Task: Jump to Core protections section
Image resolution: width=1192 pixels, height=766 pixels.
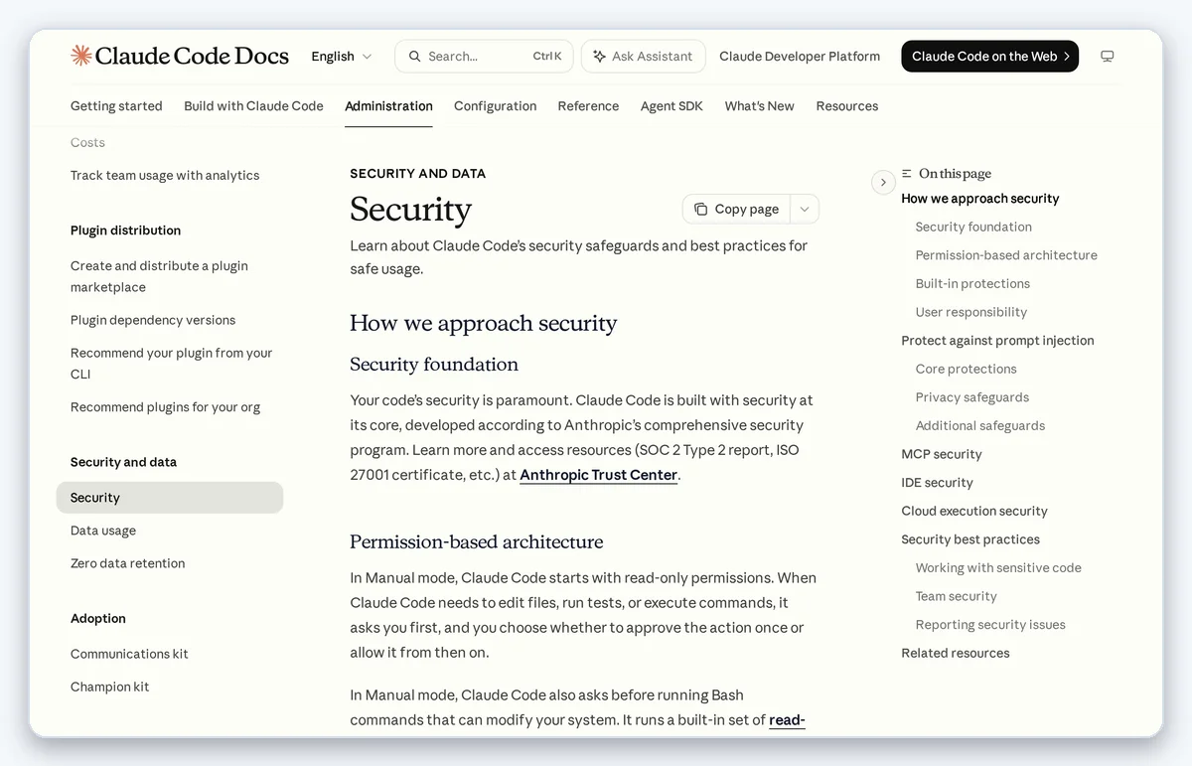Action: [x=966, y=369]
